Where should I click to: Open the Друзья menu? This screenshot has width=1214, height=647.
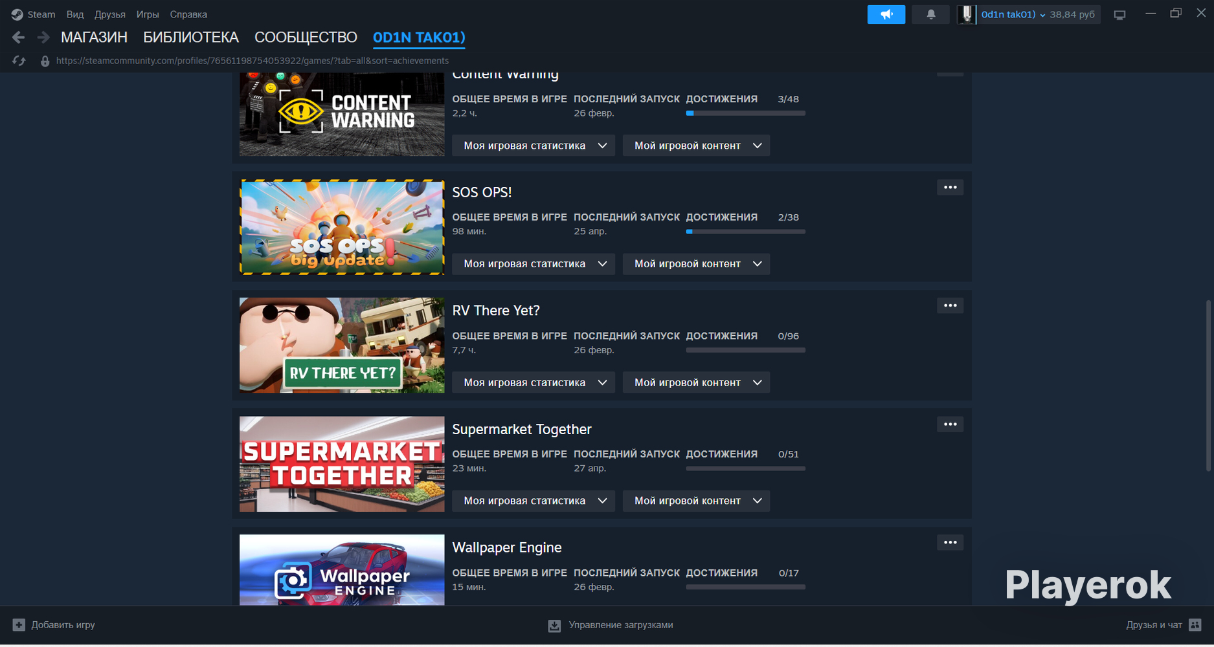pyautogui.click(x=110, y=14)
